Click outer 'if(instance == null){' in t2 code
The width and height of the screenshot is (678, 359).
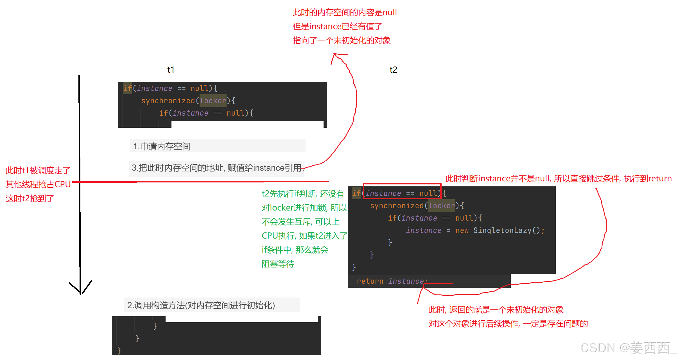399,193
